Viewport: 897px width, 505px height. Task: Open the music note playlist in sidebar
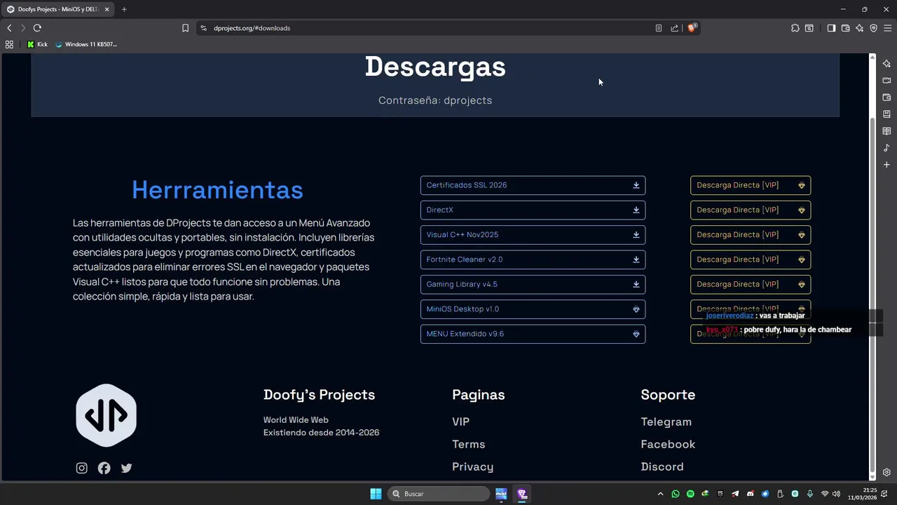click(x=886, y=148)
